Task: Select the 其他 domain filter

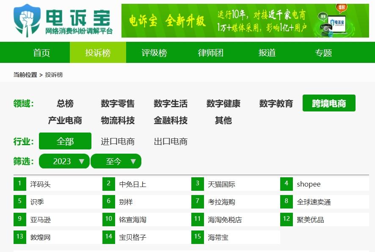Action: pyautogui.click(x=223, y=120)
